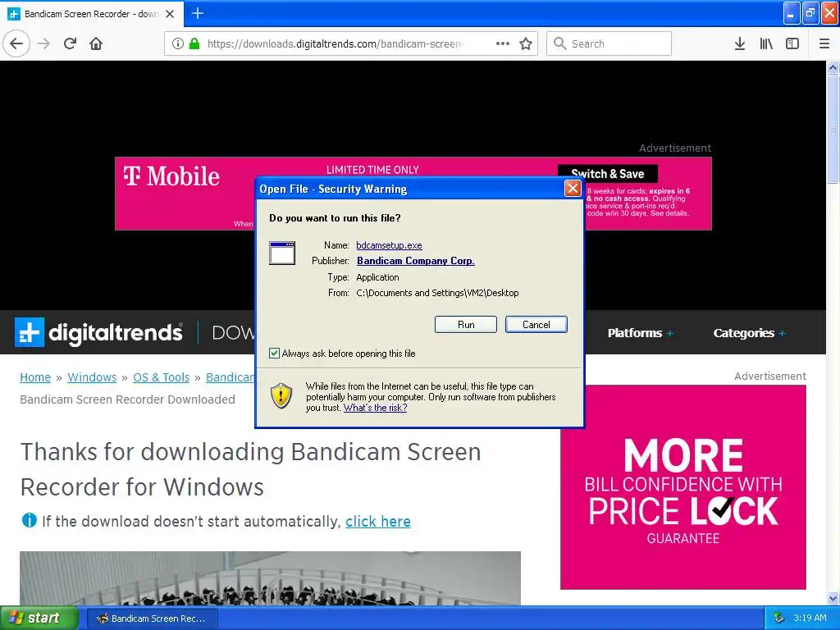Click scrollbar up arrow on the page
This screenshot has width=840, height=630.
pyautogui.click(x=833, y=67)
